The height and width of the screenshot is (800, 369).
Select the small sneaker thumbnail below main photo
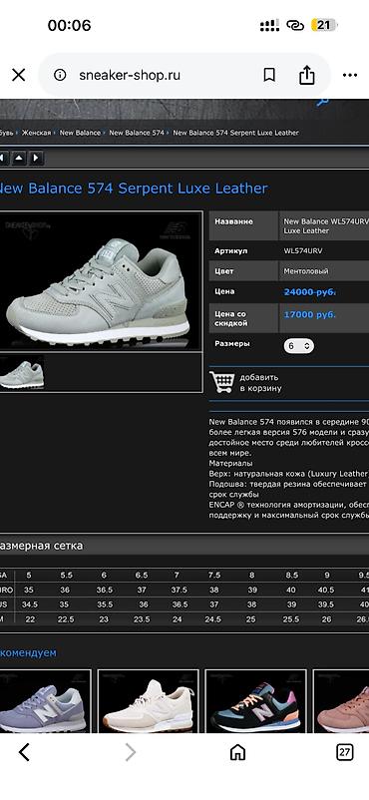pyautogui.click(x=21, y=373)
